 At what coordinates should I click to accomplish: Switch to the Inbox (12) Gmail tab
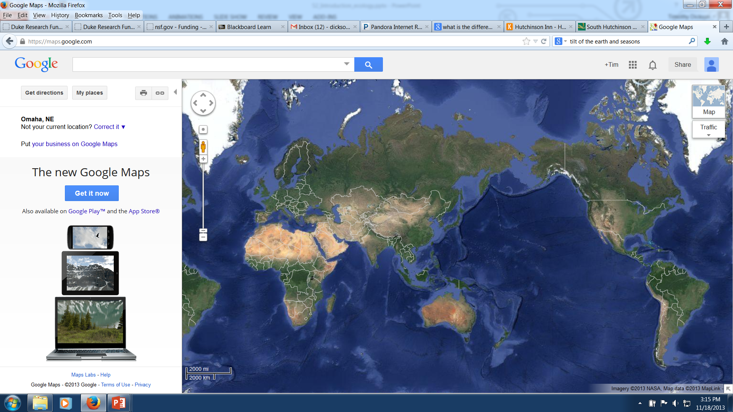(324, 27)
